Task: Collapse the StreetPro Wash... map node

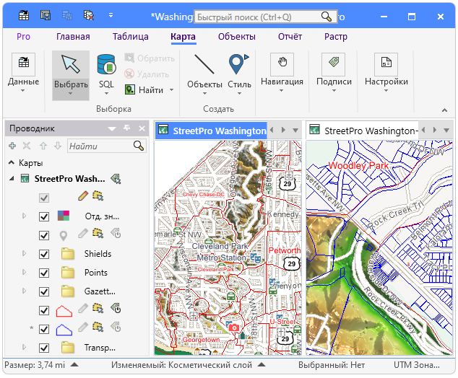Action: coord(12,178)
